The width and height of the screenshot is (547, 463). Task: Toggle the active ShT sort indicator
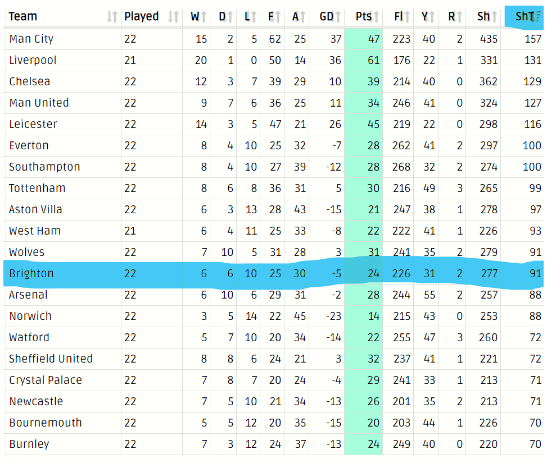pos(536,17)
